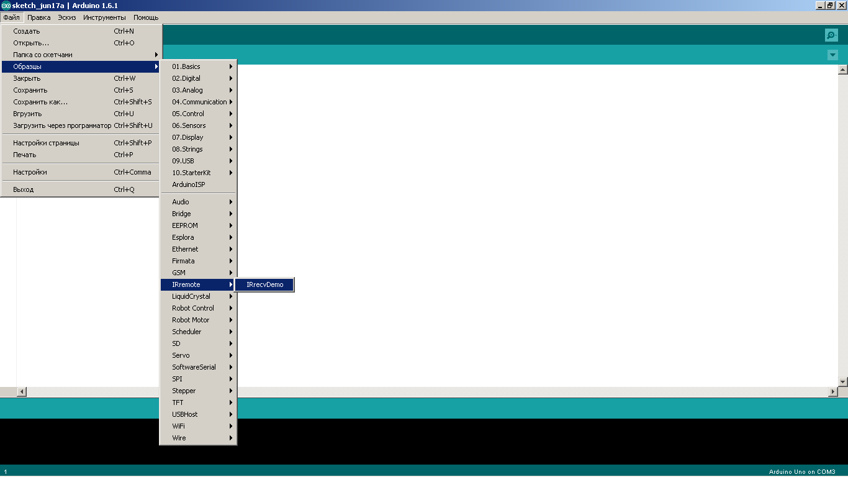Expand 05.Control examples submenu
Screen dimensions: 848x477
(198, 114)
